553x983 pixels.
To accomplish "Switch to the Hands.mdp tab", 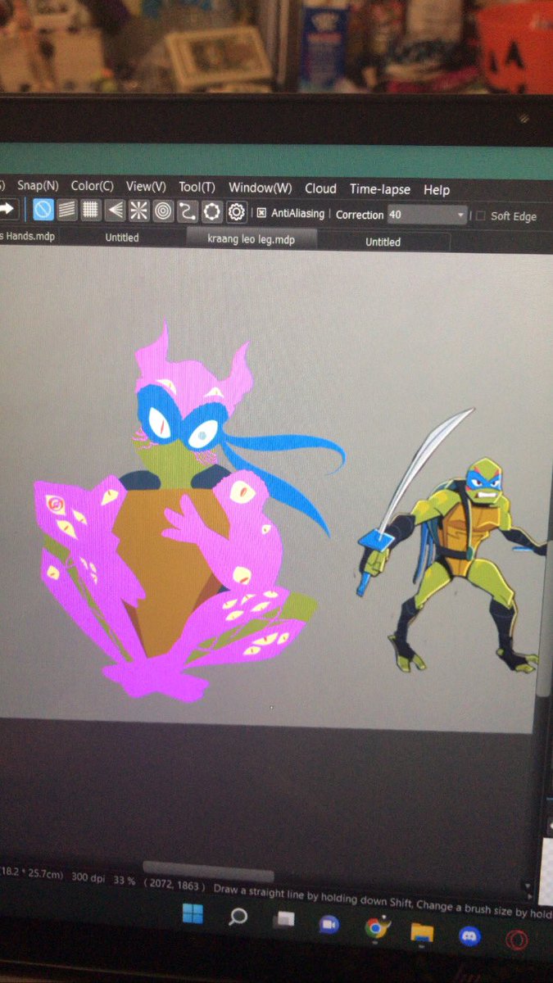I will click(29, 236).
